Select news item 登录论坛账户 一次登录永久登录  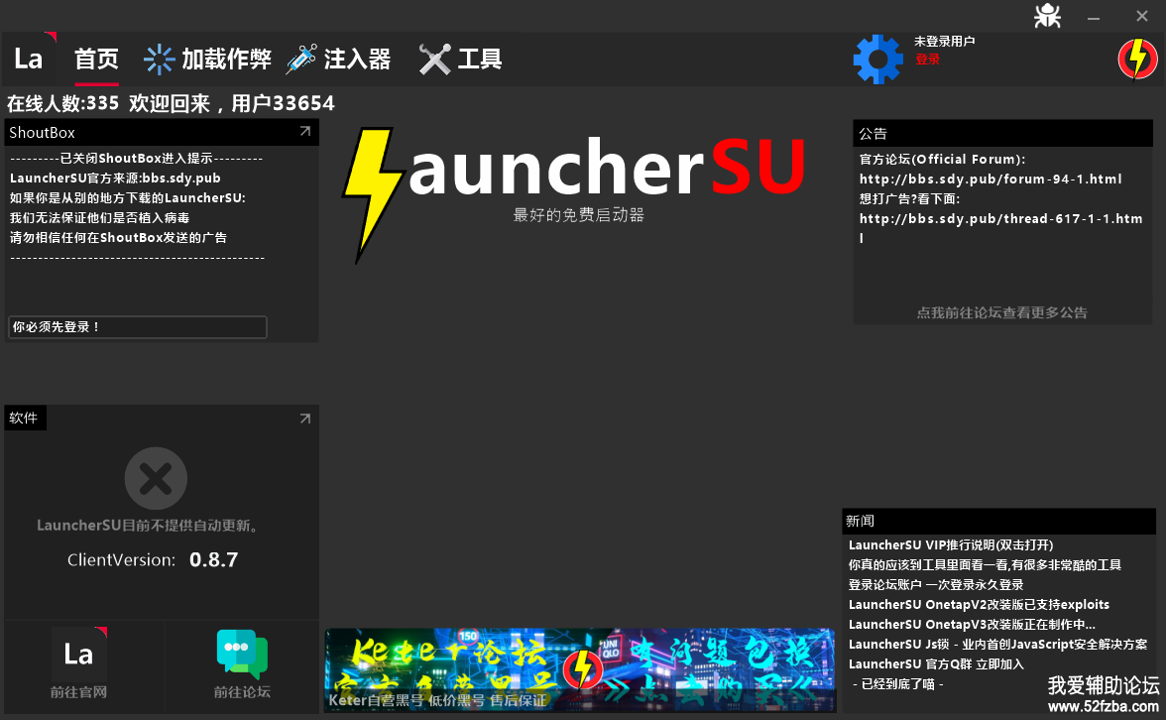click(x=936, y=585)
